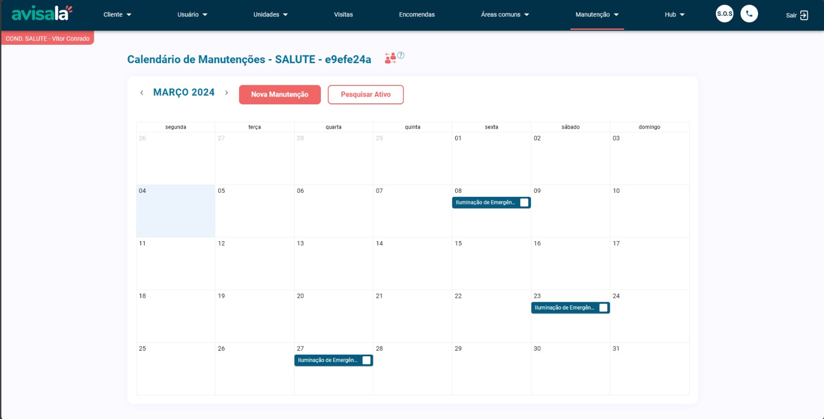Expand the Áreas comuns dropdown menu
The width and height of the screenshot is (824, 419).
pos(505,14)
